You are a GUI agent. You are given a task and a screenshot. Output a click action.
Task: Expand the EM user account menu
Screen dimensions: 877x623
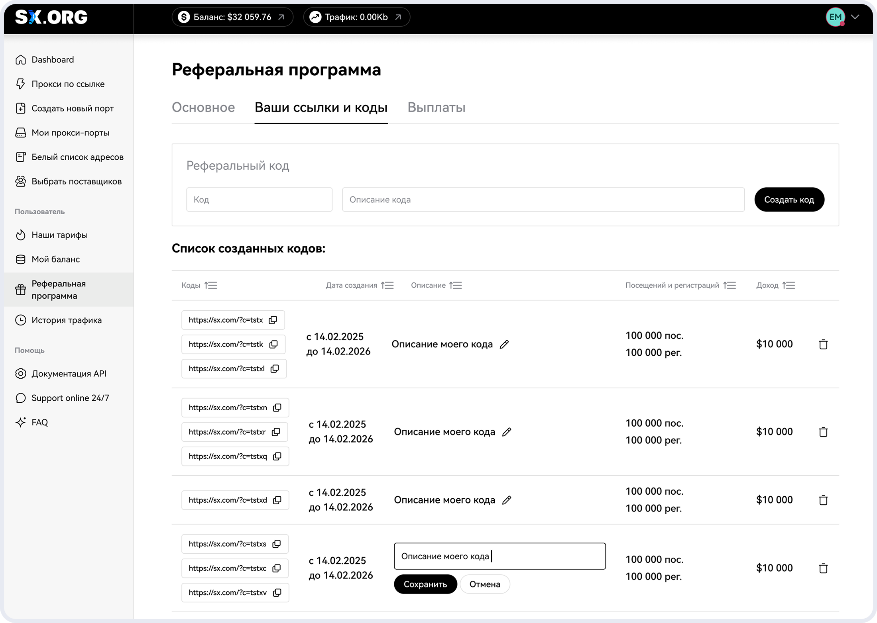coord(855,17)
